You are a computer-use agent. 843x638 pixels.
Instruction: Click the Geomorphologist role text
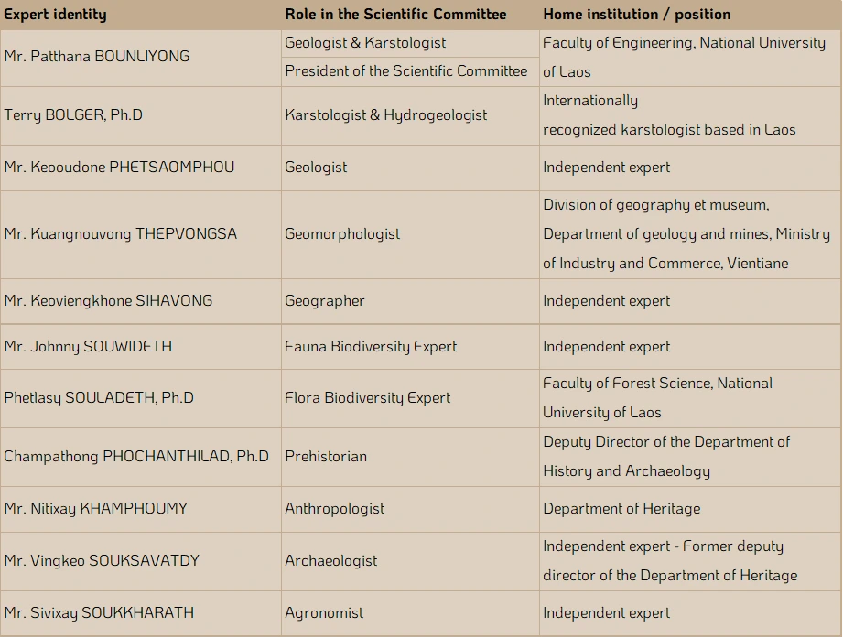coord(342,234)
